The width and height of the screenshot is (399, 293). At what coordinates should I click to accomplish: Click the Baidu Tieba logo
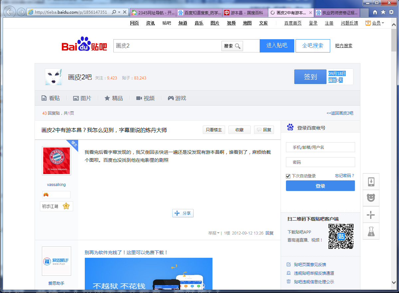coord(84,44)
